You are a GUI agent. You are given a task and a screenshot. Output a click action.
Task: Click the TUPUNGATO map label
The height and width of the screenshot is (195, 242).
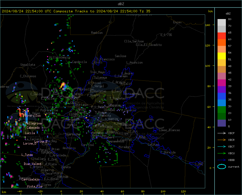coord(48,153)
